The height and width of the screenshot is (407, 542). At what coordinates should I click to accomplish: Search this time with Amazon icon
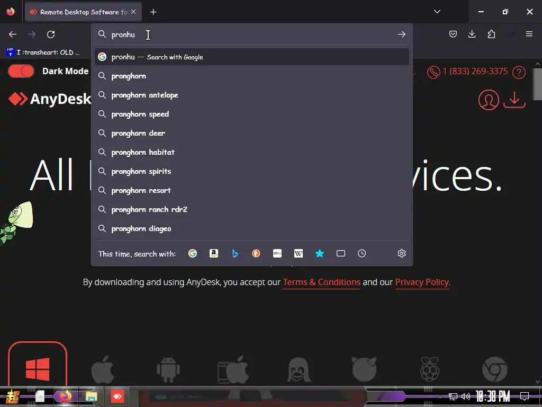tap(214, 253)
